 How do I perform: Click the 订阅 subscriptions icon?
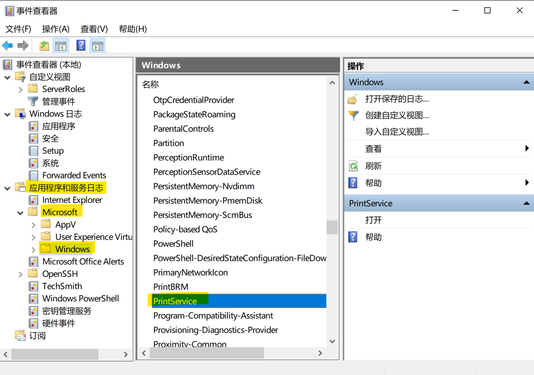click(20, 336)
